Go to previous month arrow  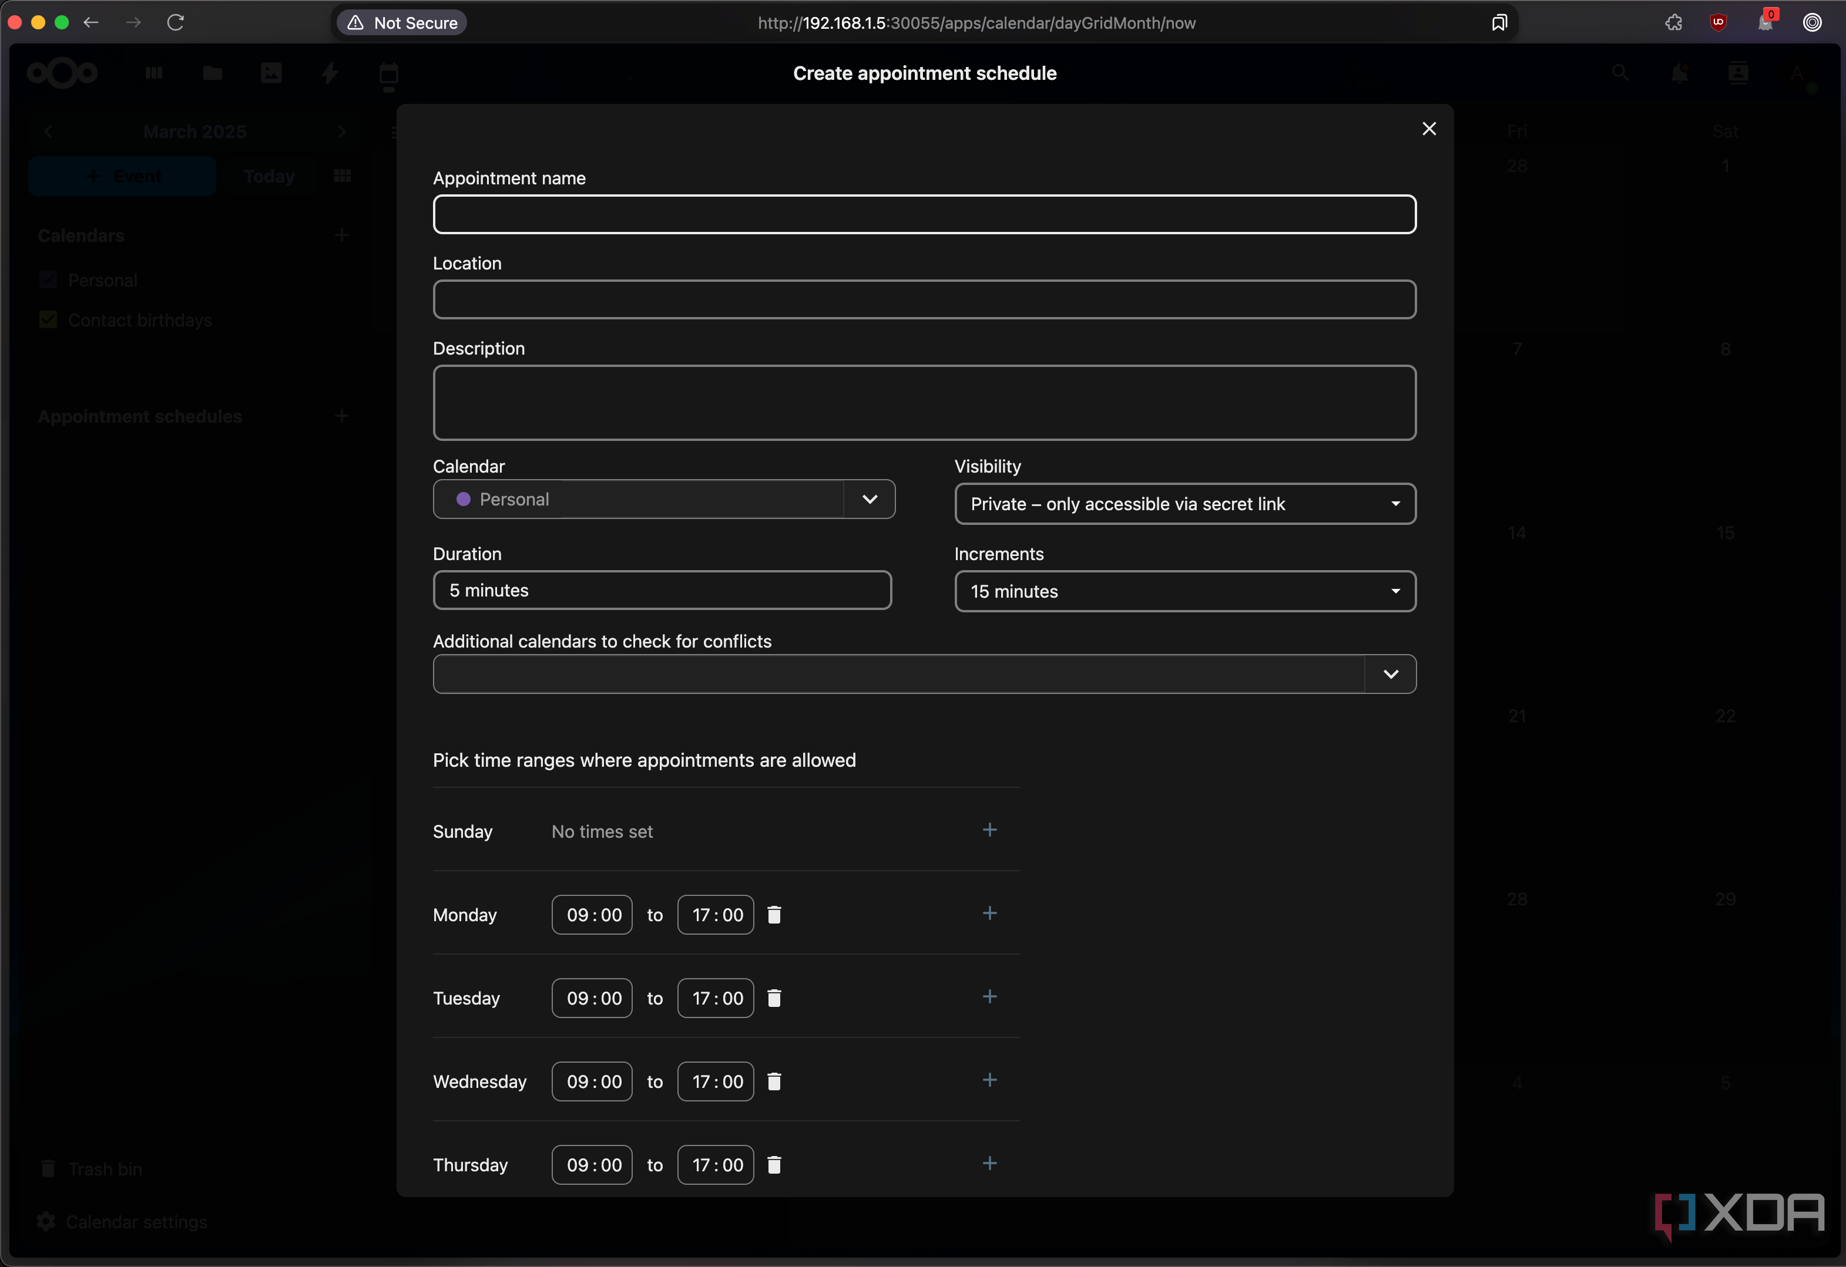(48, 132)
